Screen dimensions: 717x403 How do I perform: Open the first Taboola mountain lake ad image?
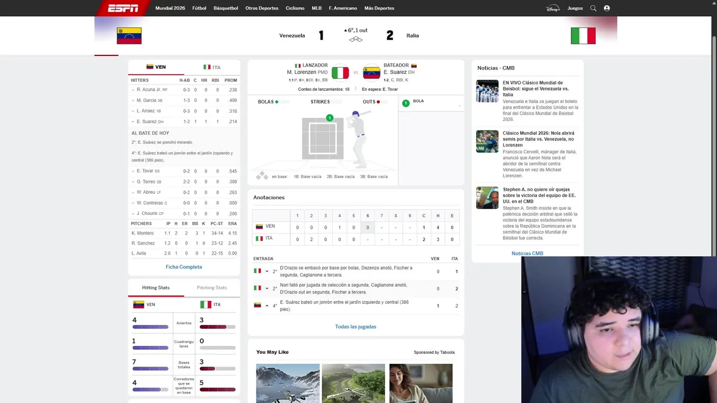pyautogui.click(x=288, y=383)
